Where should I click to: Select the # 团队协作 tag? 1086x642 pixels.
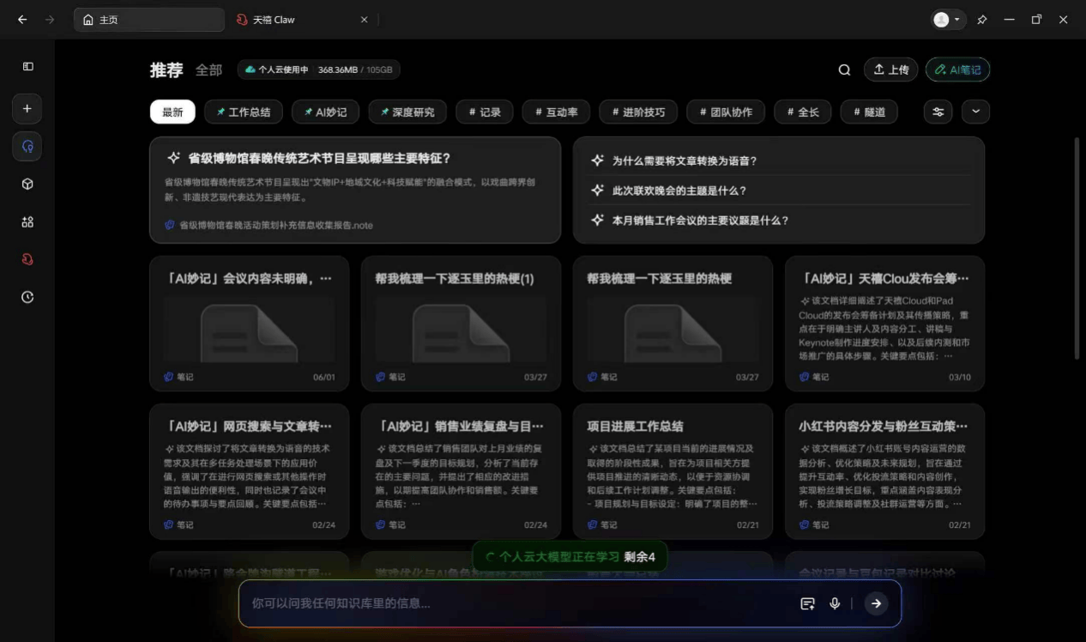tap(726, 112)
